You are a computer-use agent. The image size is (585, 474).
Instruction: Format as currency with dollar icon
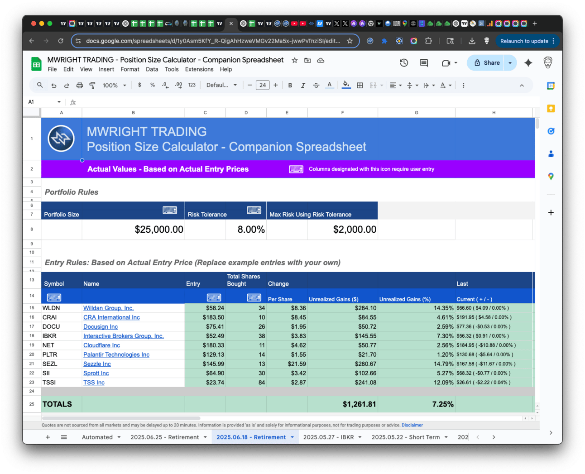tap(139, 85)
